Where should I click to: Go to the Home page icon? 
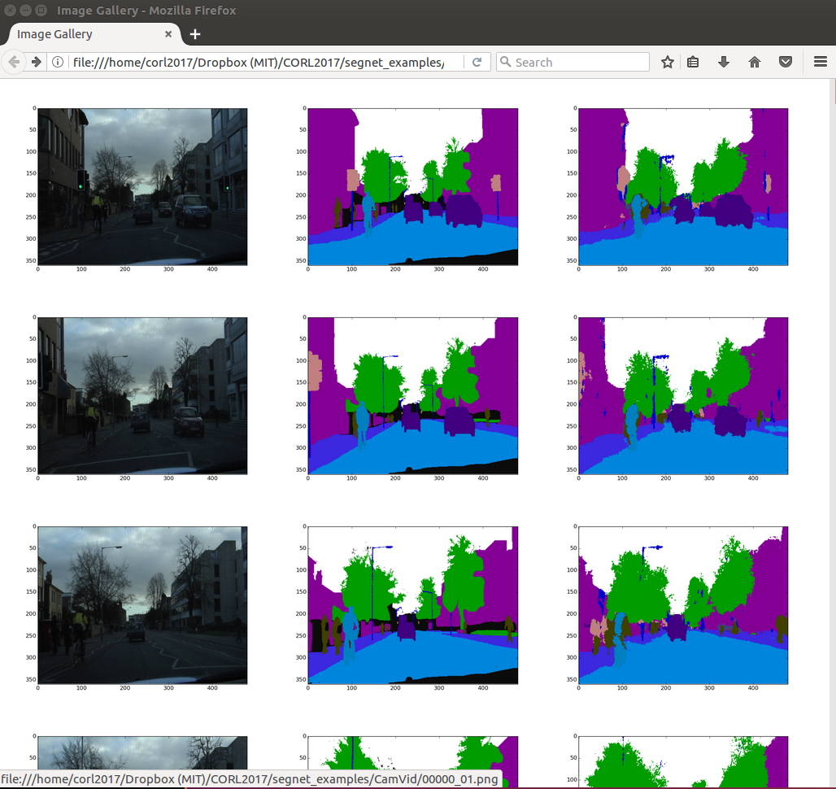click(755, 63)
